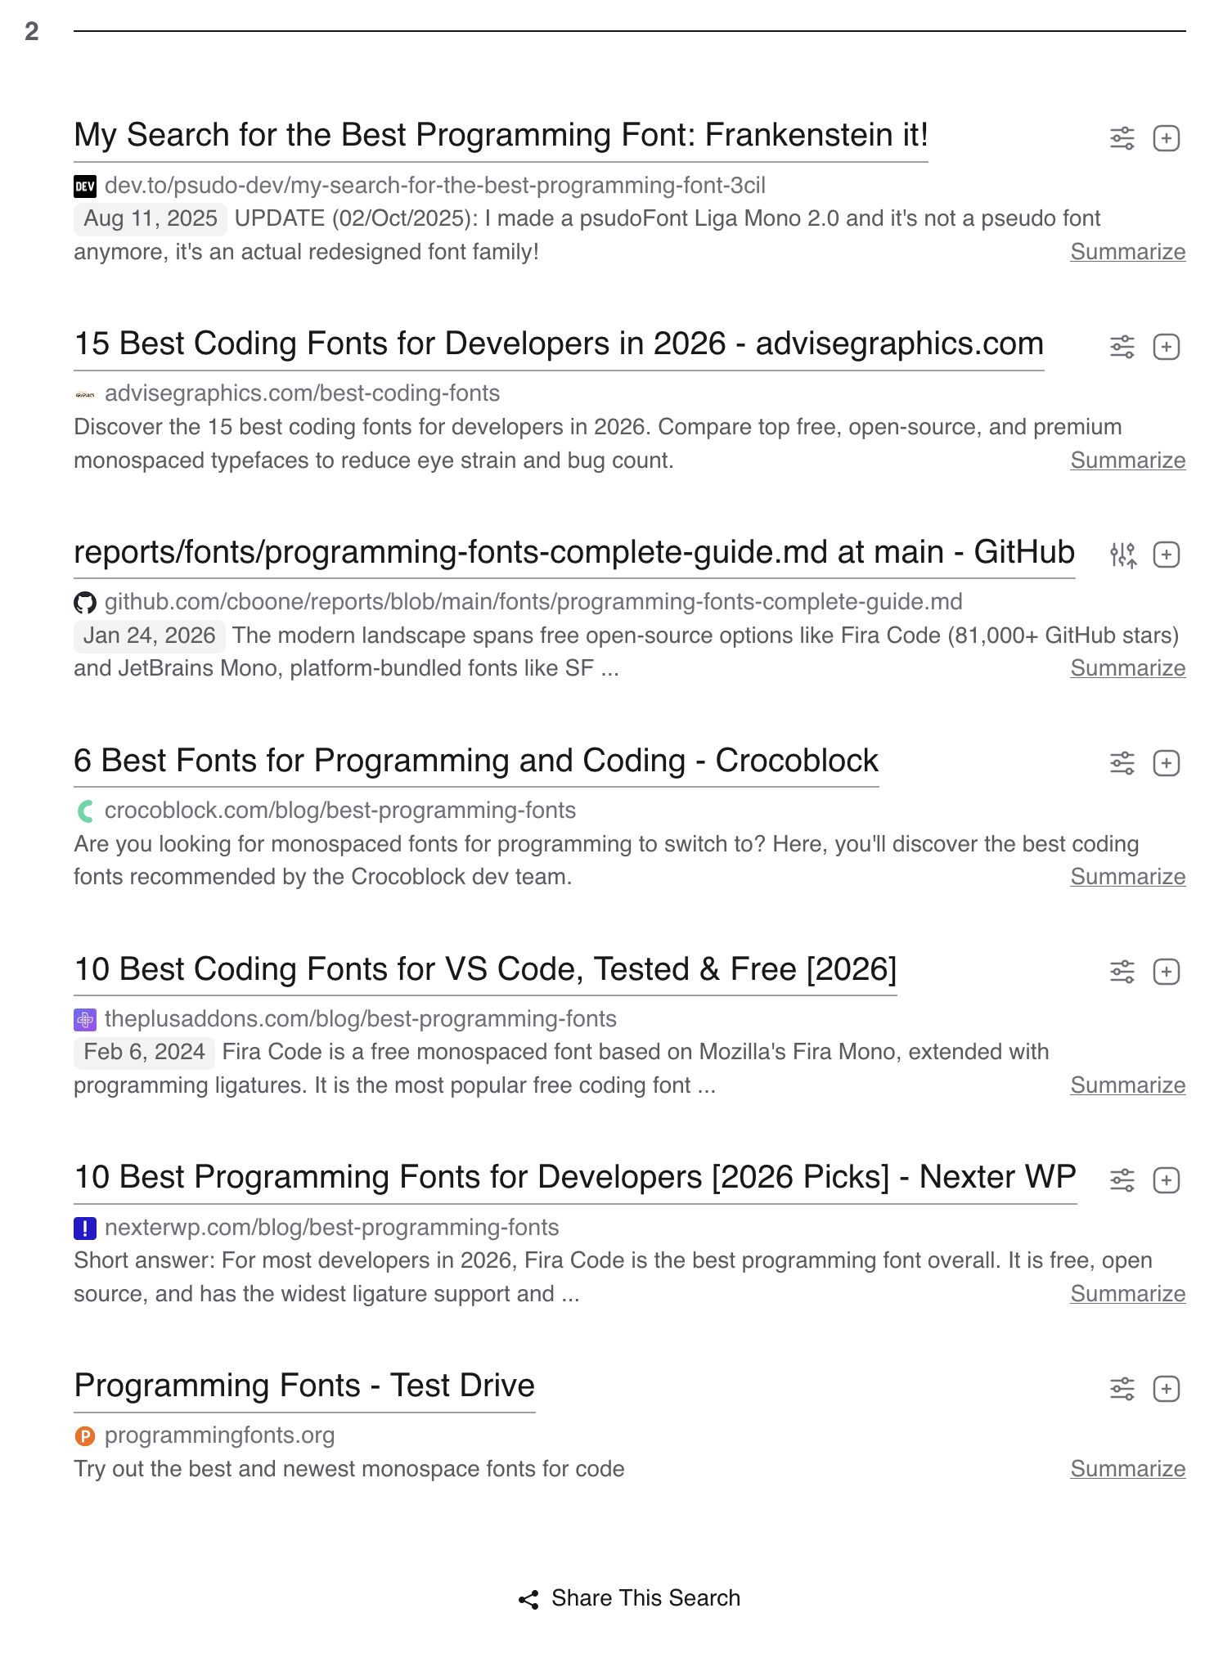1214x1662 pixels.
Task: Click the theplusaddons.com/blog URL text
Action: pyautogui.click(x=361, y=1019)
